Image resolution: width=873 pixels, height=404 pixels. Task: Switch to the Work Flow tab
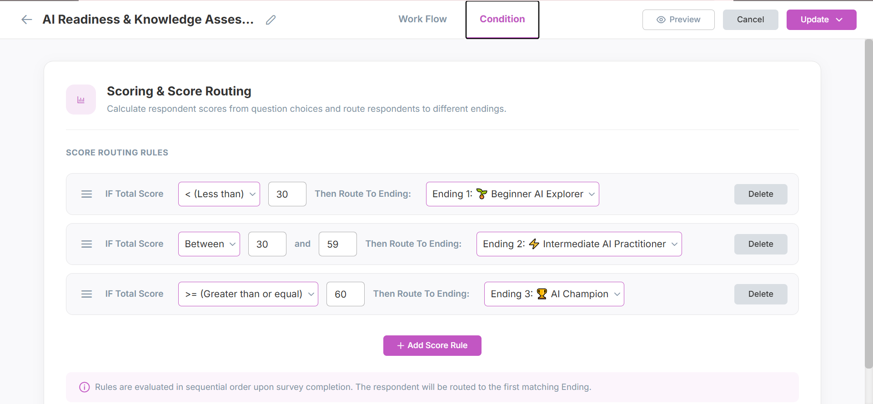(423, 19)
